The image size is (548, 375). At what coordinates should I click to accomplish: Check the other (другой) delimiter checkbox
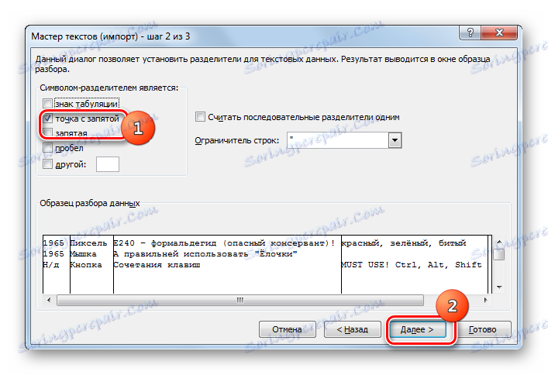(47, 164)
